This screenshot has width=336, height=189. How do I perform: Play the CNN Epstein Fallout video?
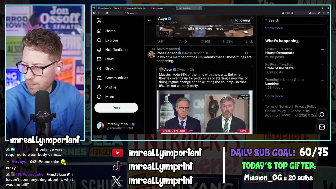[x=205, y=112]
